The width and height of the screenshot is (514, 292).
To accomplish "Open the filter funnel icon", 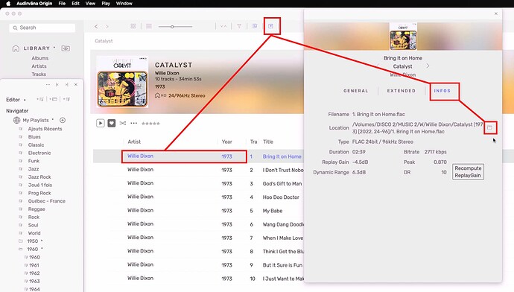I will pyautogui.click(x=239, y=26).
